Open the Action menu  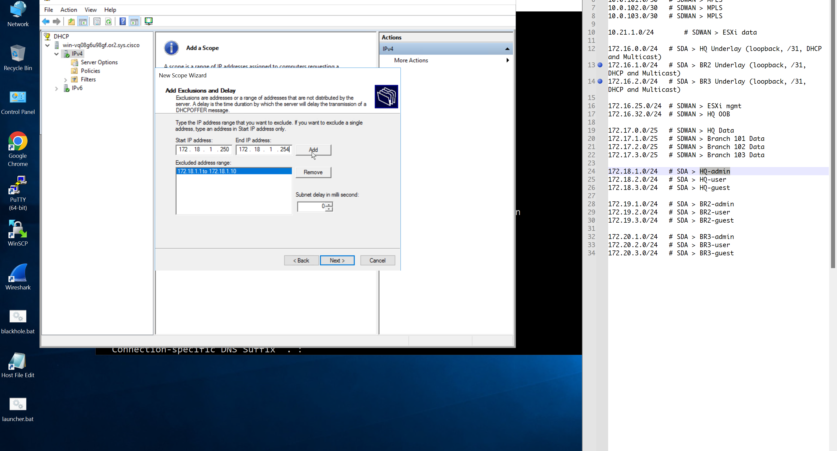pos(69,10)
